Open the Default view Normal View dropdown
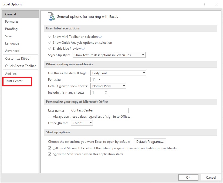The width and height of the screenshot is (223, 183). pyautogui.click(x=108, y=86)
